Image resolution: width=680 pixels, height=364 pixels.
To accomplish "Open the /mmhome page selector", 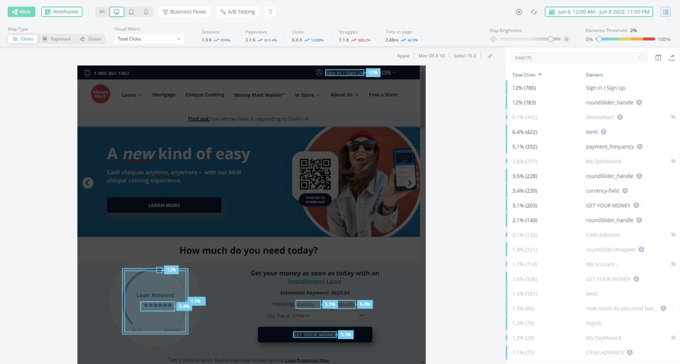I will [x=62, y=12].
